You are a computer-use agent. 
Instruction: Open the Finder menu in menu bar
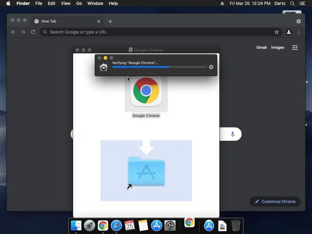point(23,3)
